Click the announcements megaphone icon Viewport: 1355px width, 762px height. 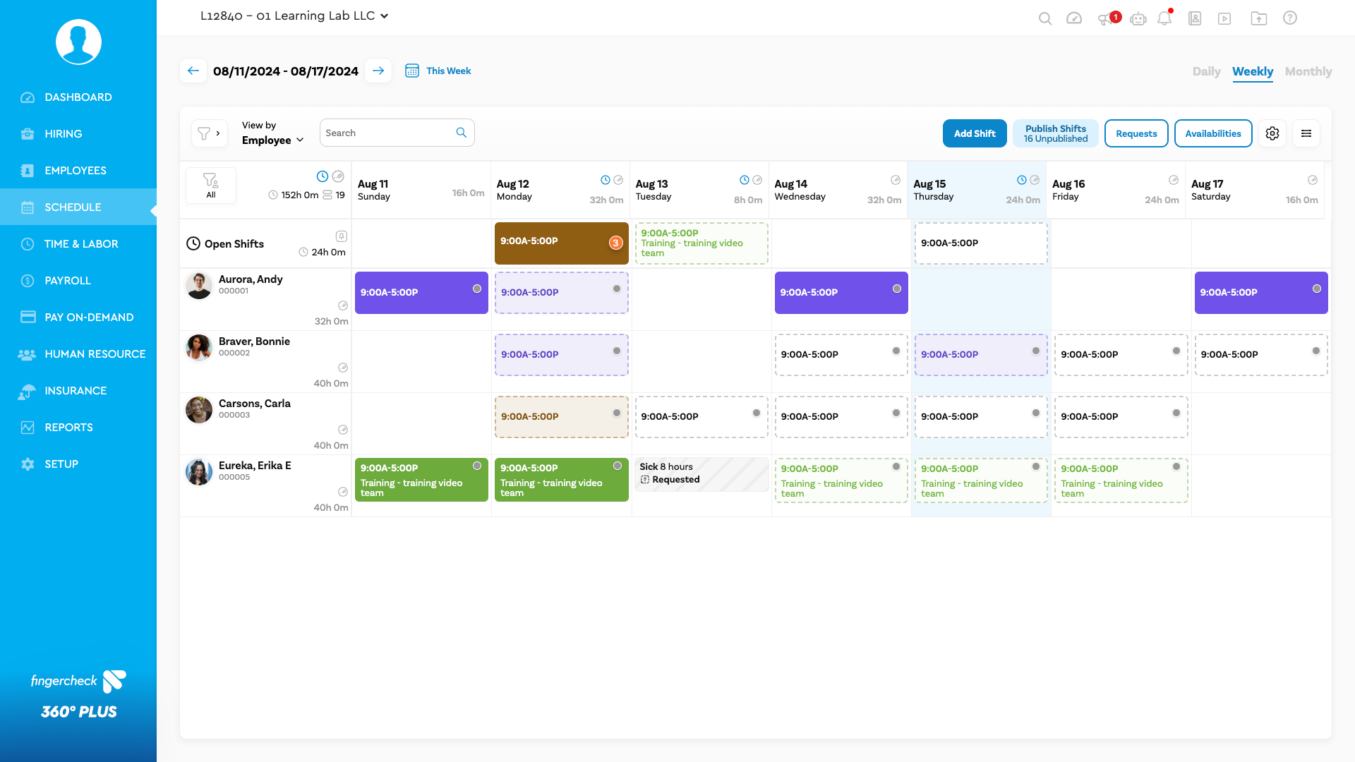[x=1106, y=19]
